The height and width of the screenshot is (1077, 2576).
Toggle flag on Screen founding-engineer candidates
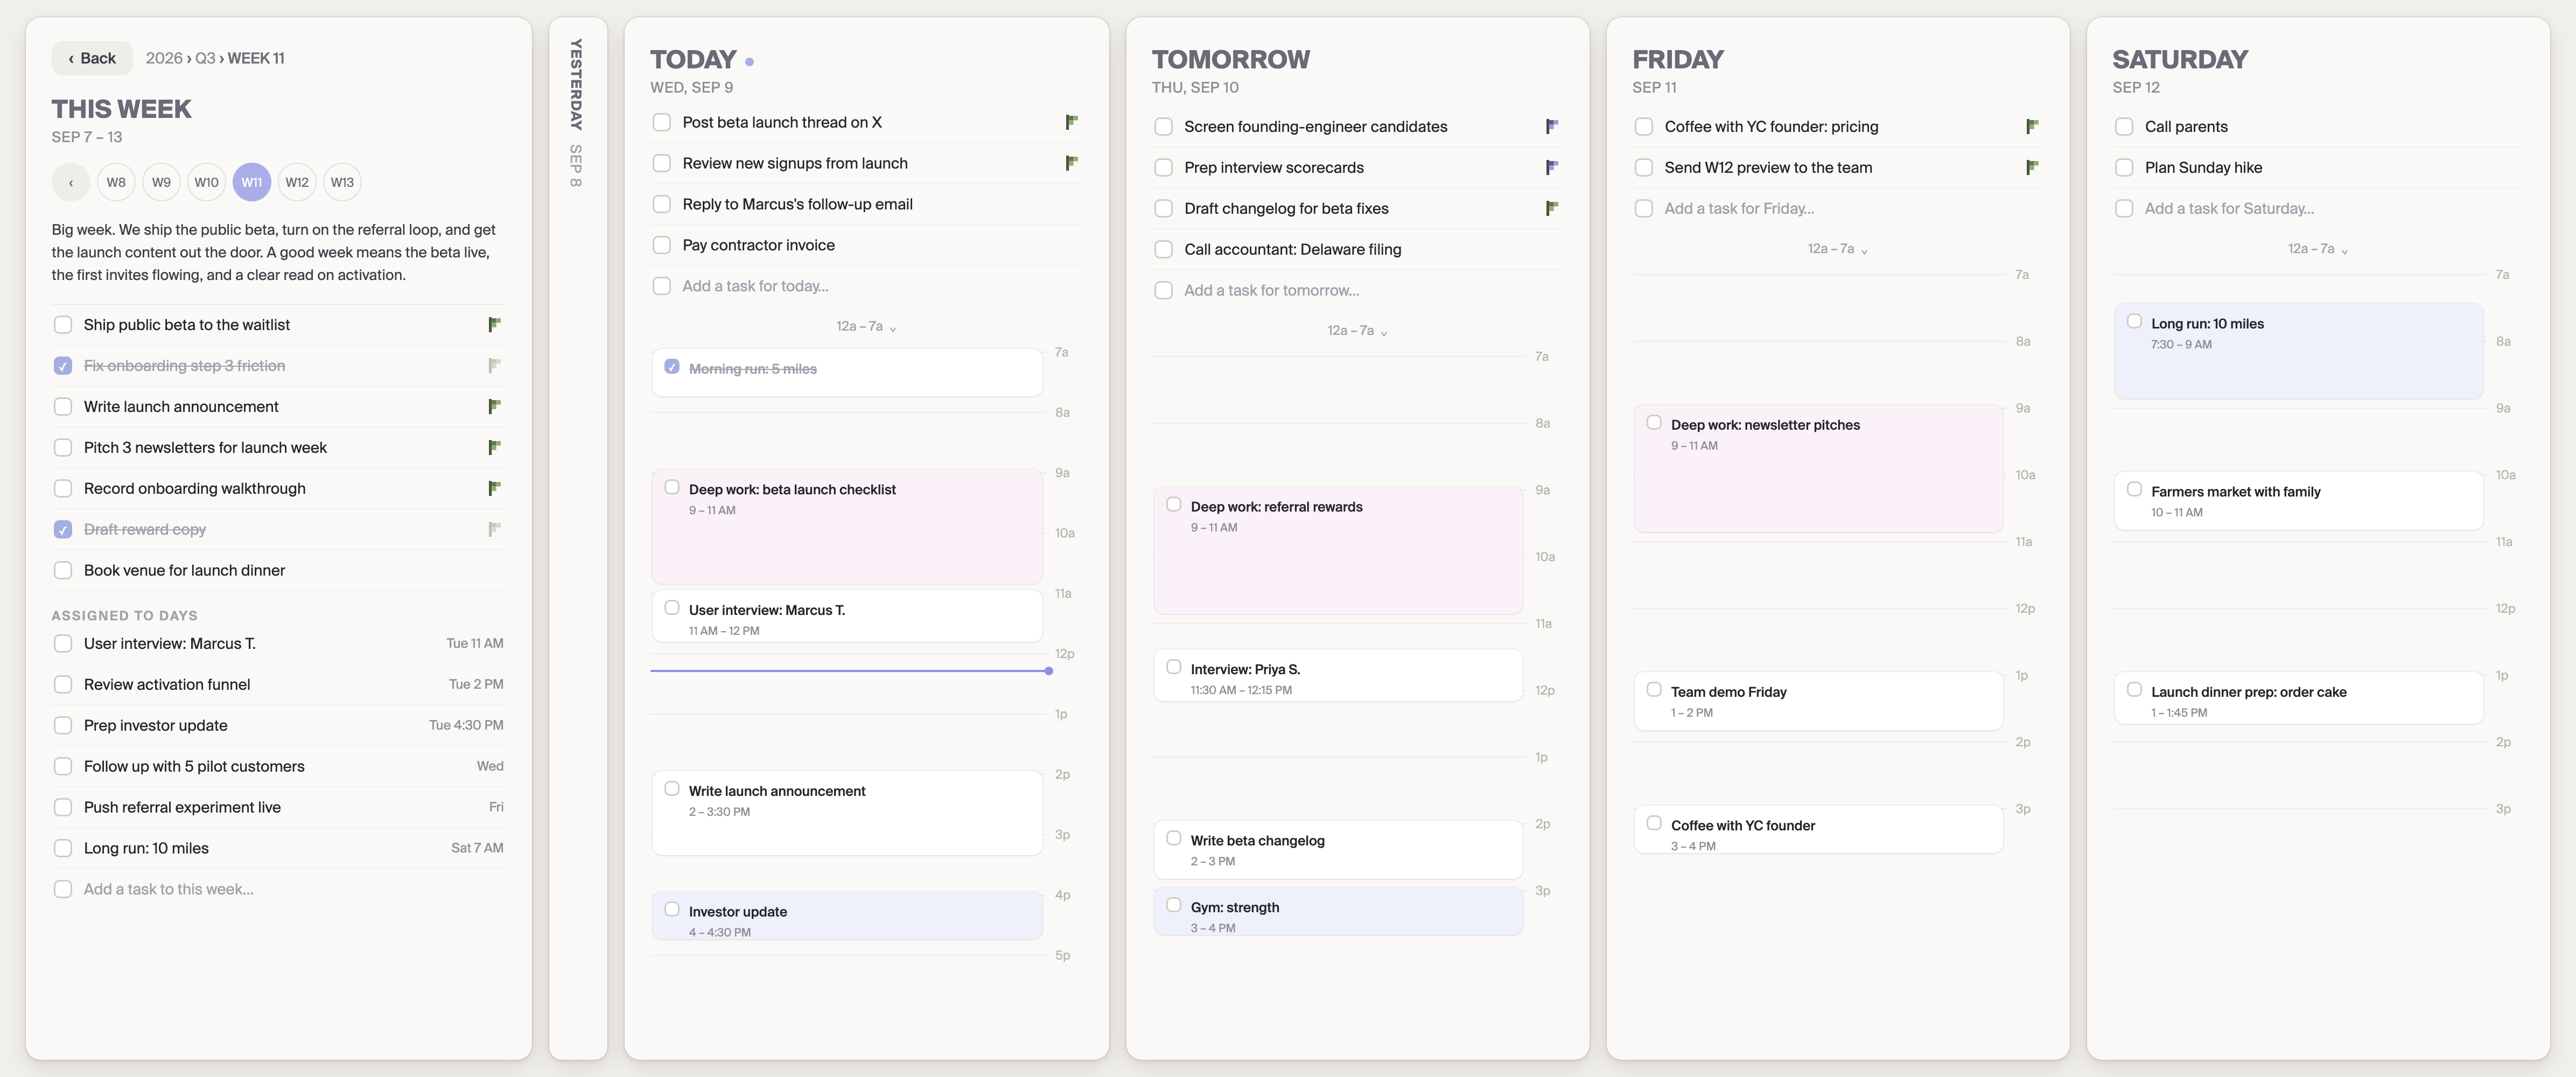(1552, 127)
